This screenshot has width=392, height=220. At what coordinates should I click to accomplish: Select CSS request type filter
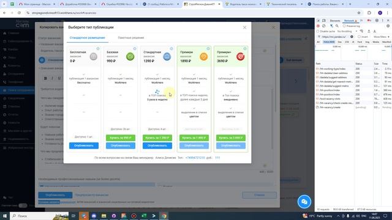pos(347,42)
